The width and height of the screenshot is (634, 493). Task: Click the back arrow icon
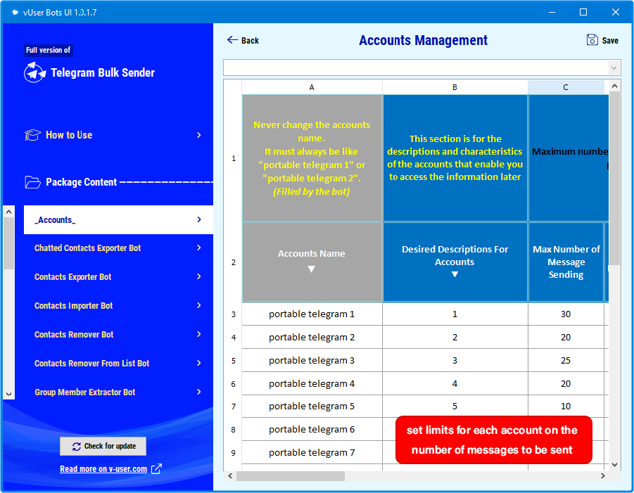tap(232, 39)
